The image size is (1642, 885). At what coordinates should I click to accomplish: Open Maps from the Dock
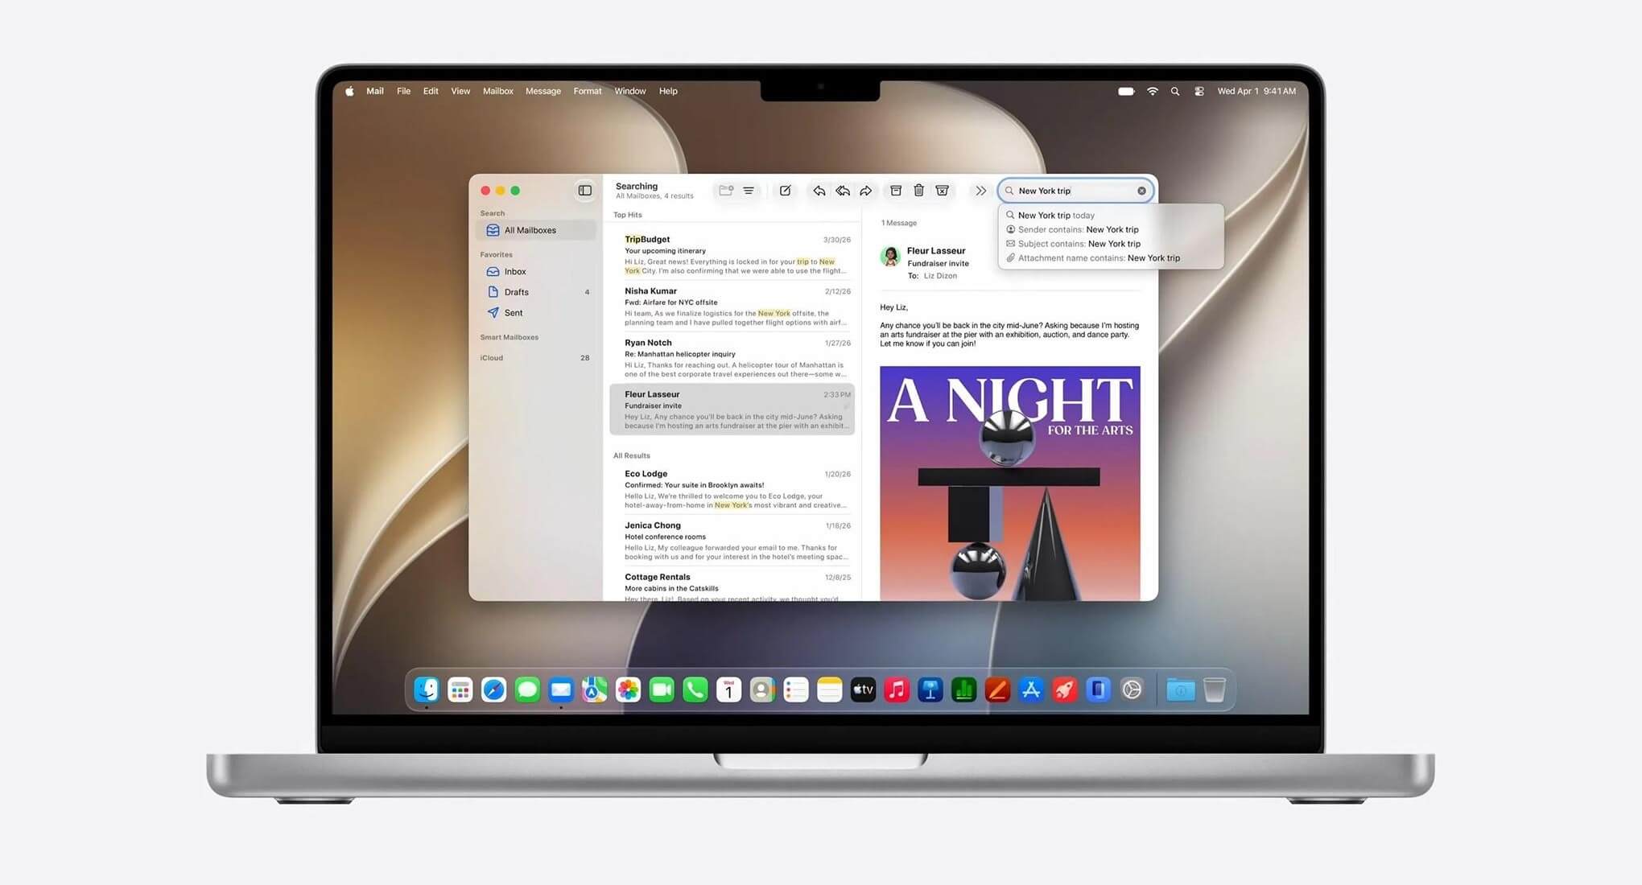595,689
